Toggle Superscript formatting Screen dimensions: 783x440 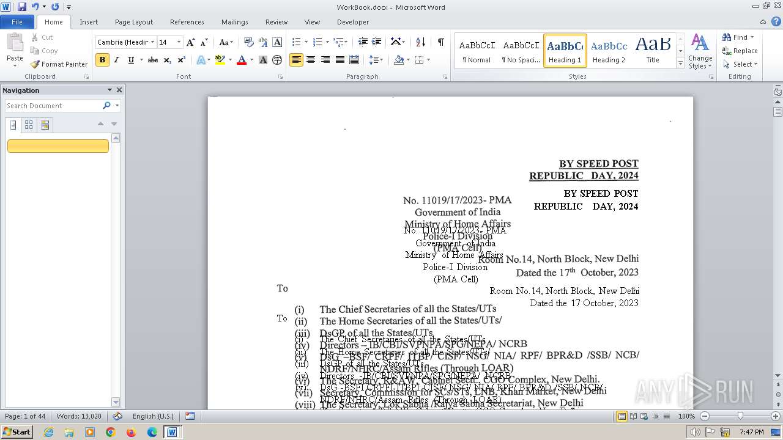click(x=181, y=60)
